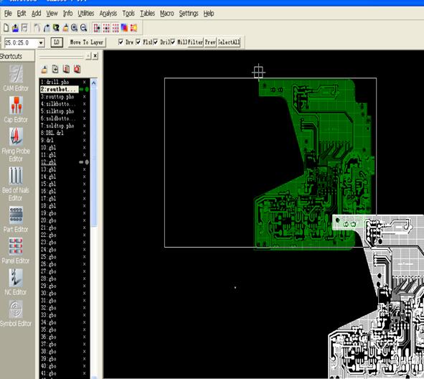Open the NC Editor shortcut

[16, 282]
